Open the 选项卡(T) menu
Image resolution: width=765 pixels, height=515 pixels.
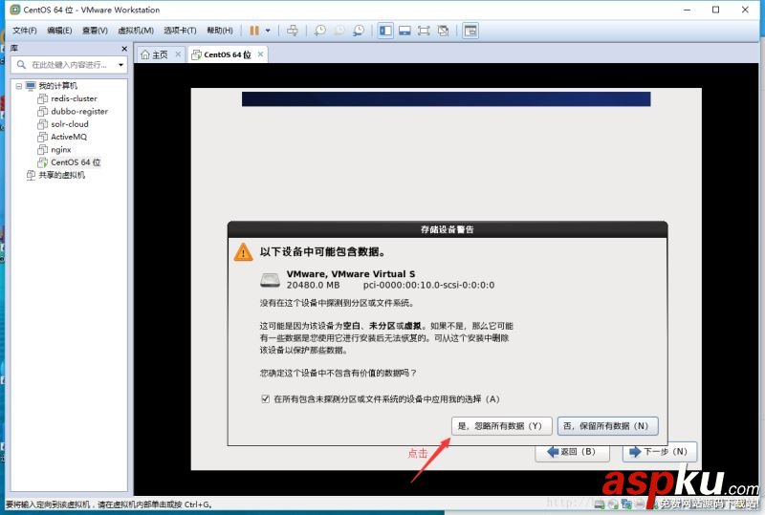tap(180, 31)
